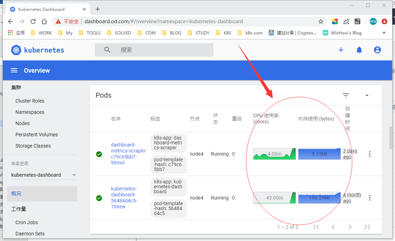
Task: Click green status icon of kubernetes-dashboard pod
Action: (x=99, y=198)
